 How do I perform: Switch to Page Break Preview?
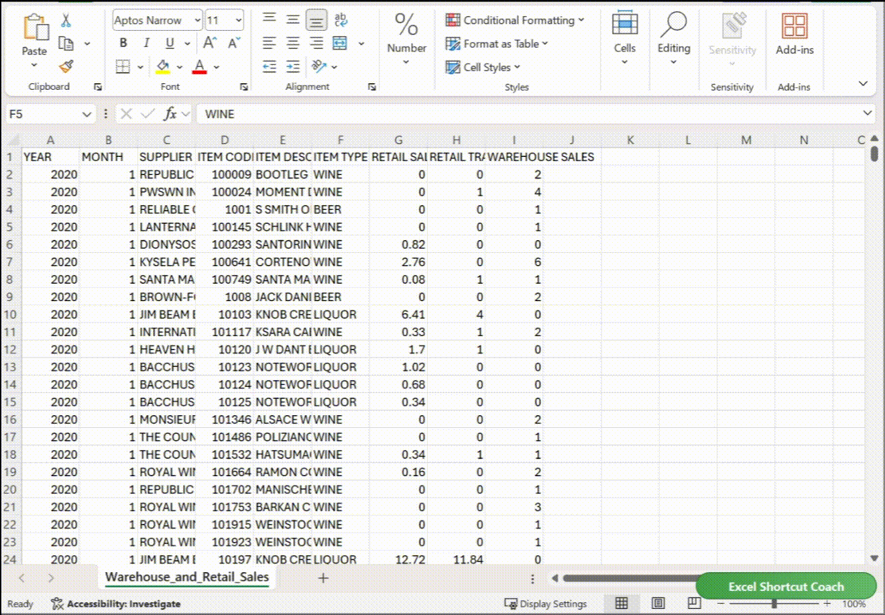[695, 604]
